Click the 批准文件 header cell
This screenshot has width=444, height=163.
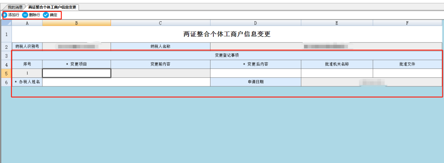click(407, 64)
